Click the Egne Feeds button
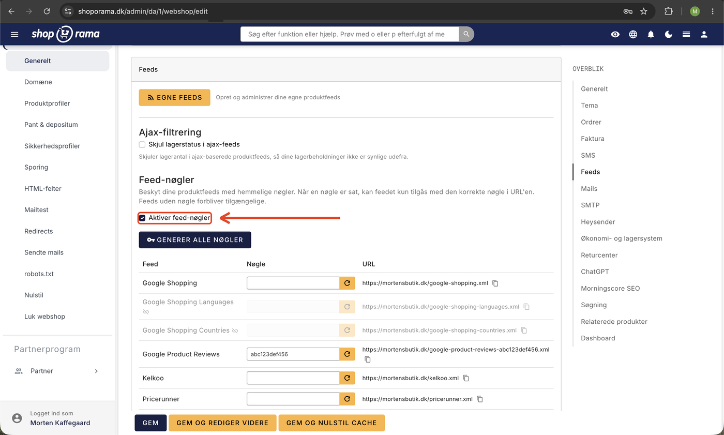724x435 pixels. pyautogui.click(x=174, y=97)
